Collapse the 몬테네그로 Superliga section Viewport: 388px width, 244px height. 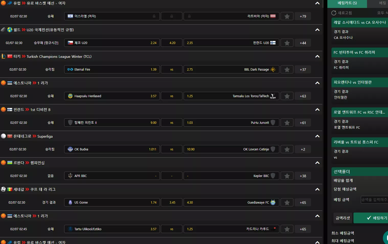317,136
